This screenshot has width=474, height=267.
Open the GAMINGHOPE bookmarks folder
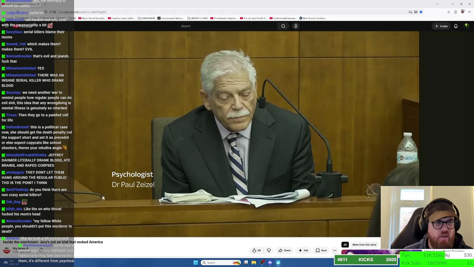147,18
